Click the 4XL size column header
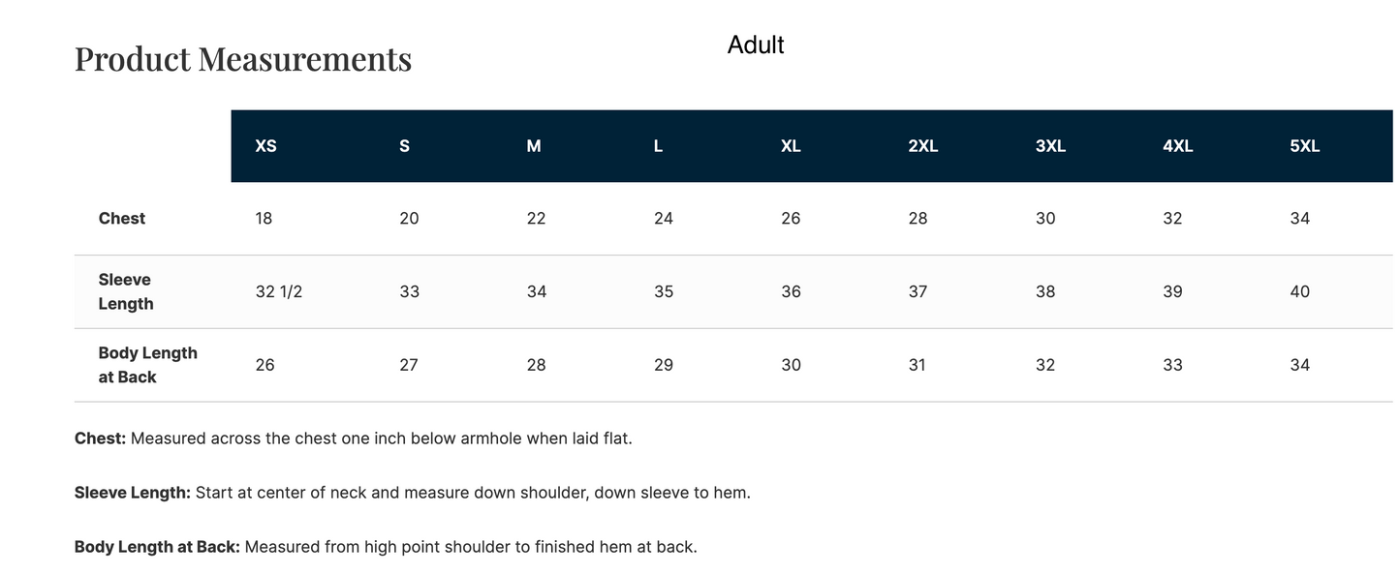 1177,146
